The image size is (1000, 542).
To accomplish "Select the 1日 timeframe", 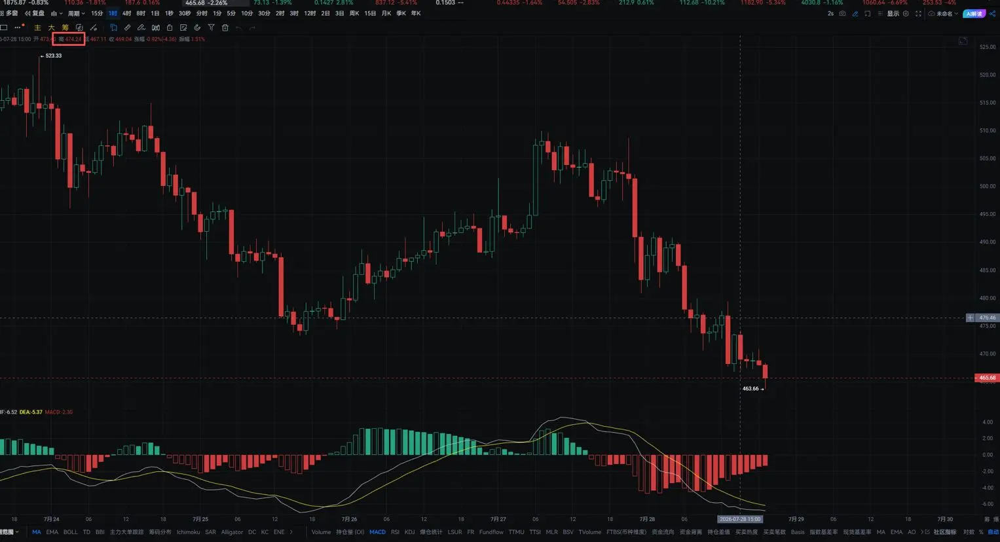I will coord(155,13).
